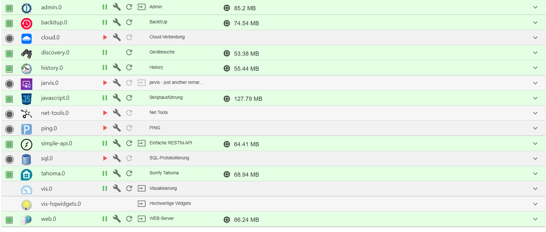Viewport: 546px width, 232px height.
Task: Click the vis-hqwidgets.0 open link icon
Action: click(x=141, y=204)
